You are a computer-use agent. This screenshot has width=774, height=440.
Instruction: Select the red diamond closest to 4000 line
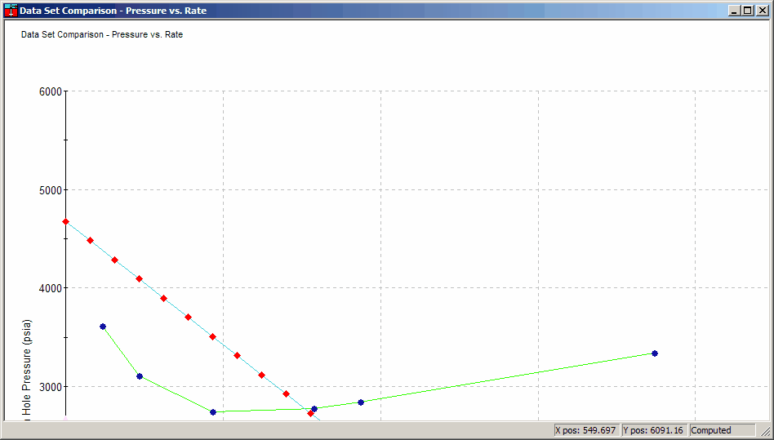139,278
